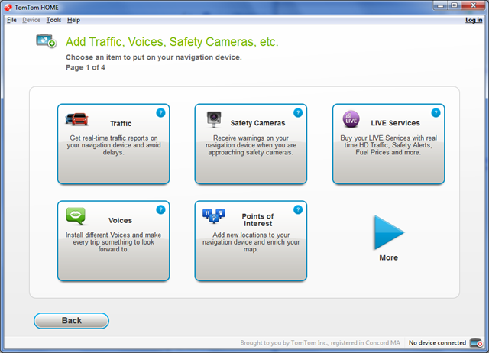Click the blue More arrow
Image resolution: width=489 pixels, height=353 pixels.
(x=389, y=232)
